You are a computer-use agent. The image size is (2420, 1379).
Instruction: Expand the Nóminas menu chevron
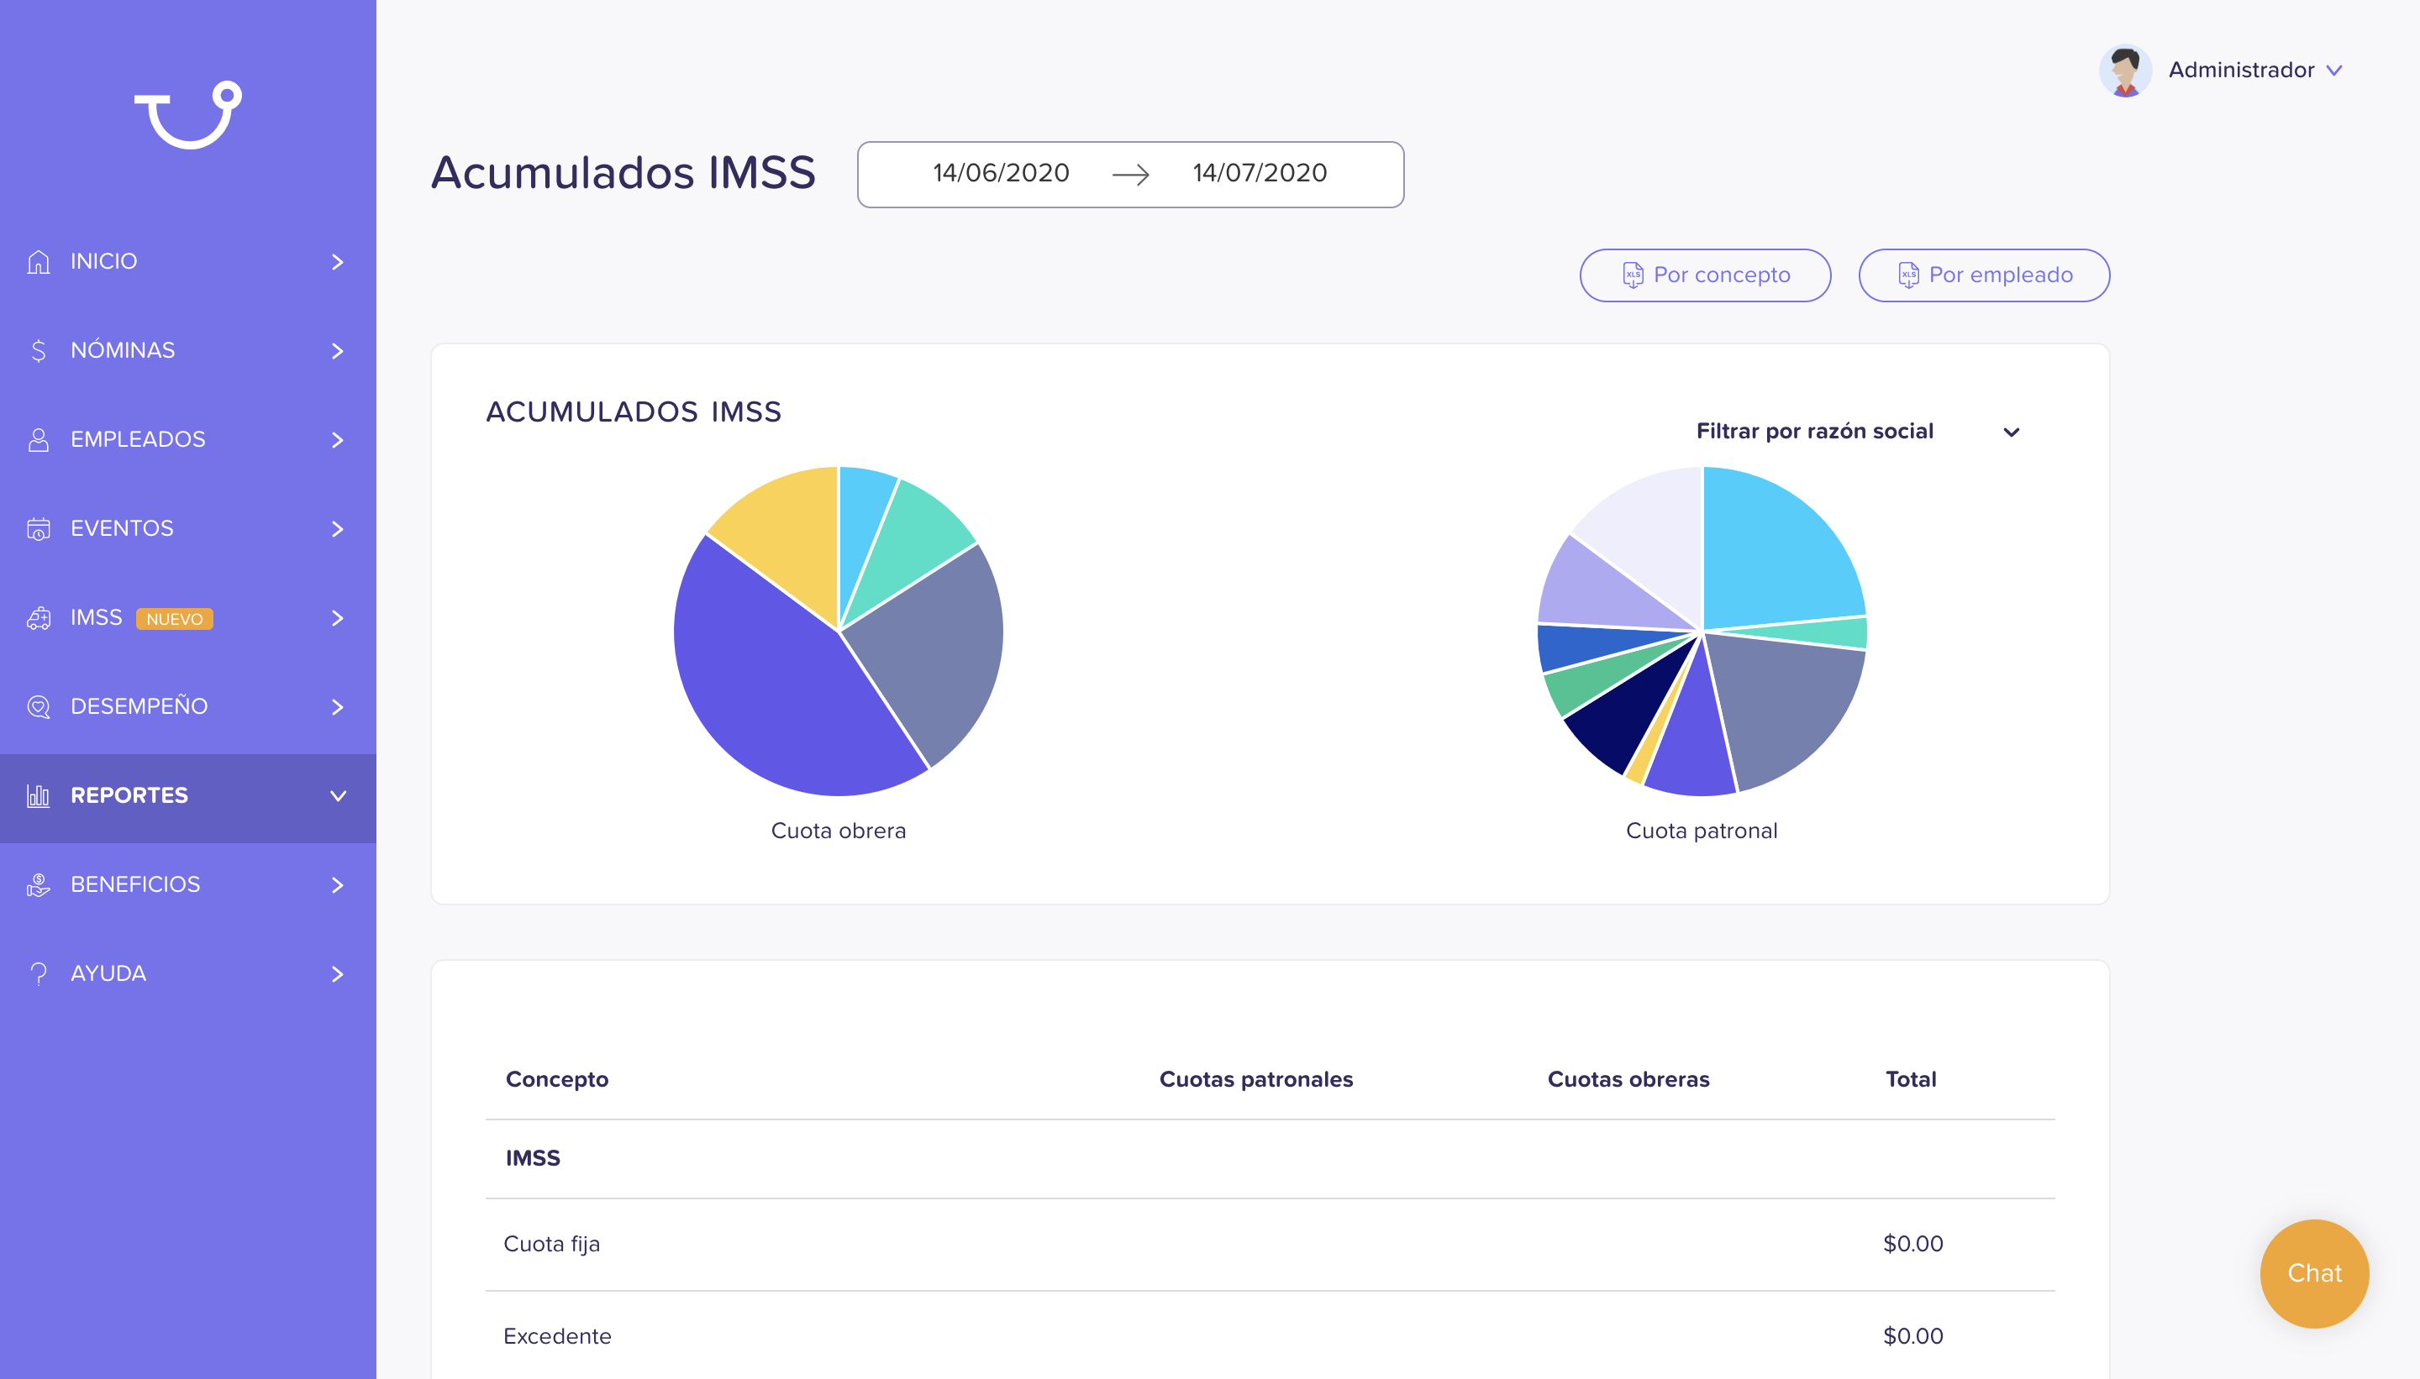click(x=337, y=350)
